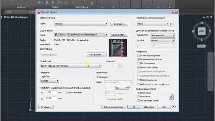Screen dimensions: 215x121
Task: Check Auf dem Kopf plotten
Action: tap(139, 100)
